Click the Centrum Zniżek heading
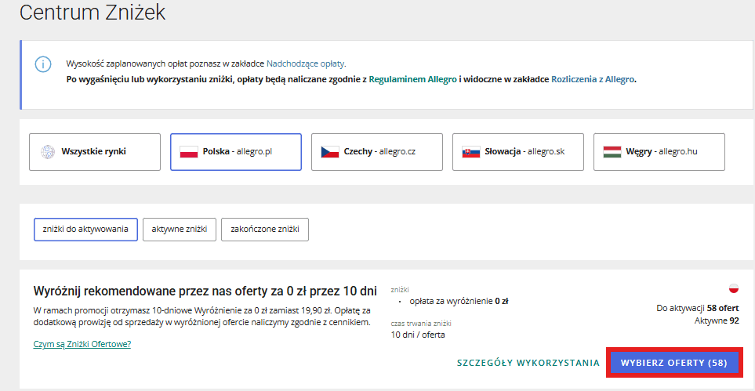This screenshot has height=391, width=755. (93, 13)
